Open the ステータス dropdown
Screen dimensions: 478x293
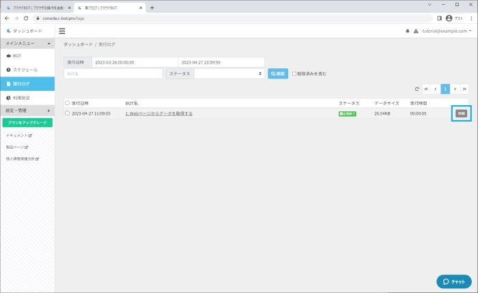(x=229, y=73)
